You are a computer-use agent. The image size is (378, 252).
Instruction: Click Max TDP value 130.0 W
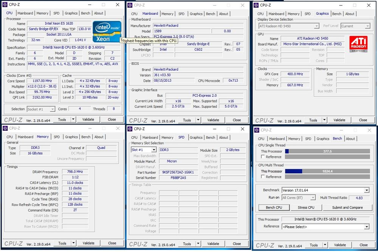coord(85,29)
